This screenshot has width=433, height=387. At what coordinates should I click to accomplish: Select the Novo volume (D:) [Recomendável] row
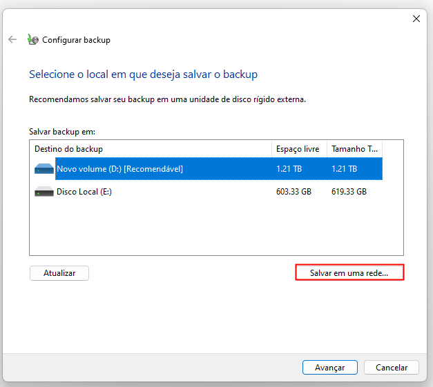119,169
